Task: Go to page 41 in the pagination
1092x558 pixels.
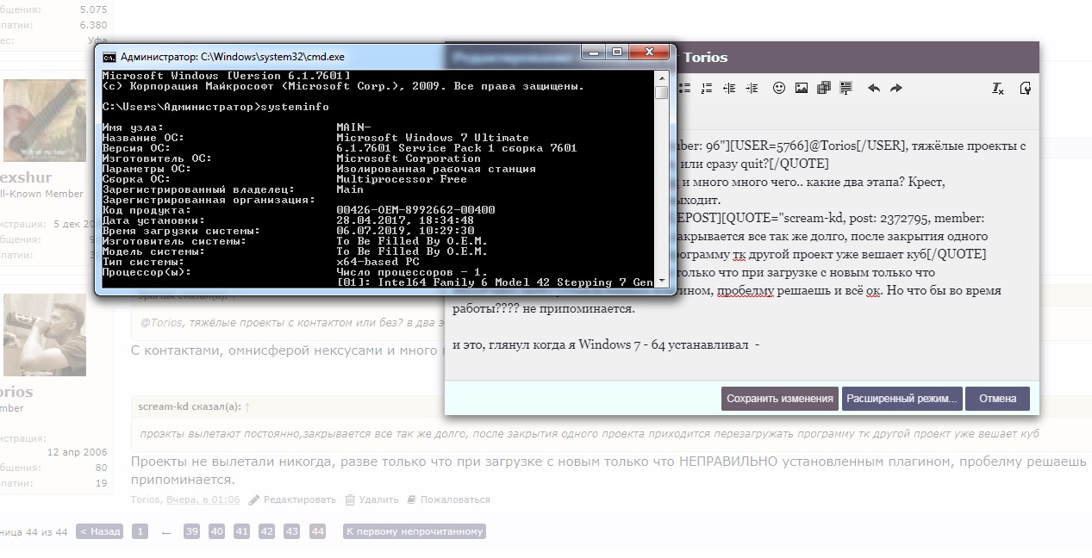Action: [x=242, y=531]
